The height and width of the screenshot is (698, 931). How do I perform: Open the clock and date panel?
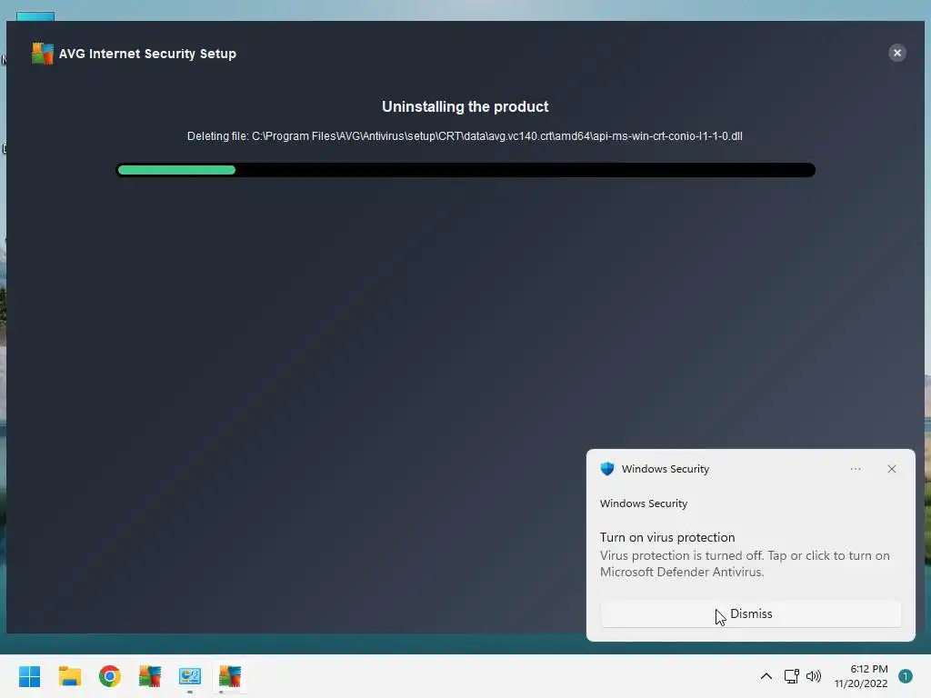pos(861,676)
